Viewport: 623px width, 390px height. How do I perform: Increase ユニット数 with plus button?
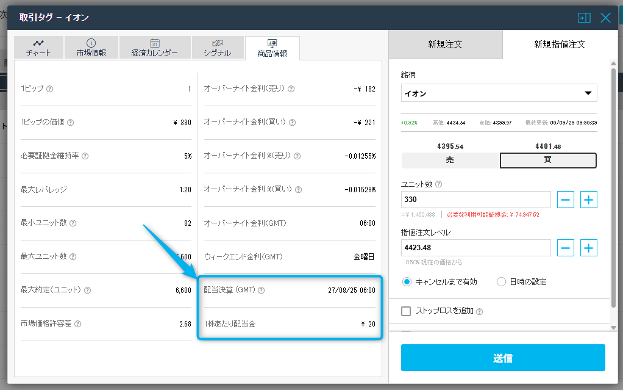589,200
